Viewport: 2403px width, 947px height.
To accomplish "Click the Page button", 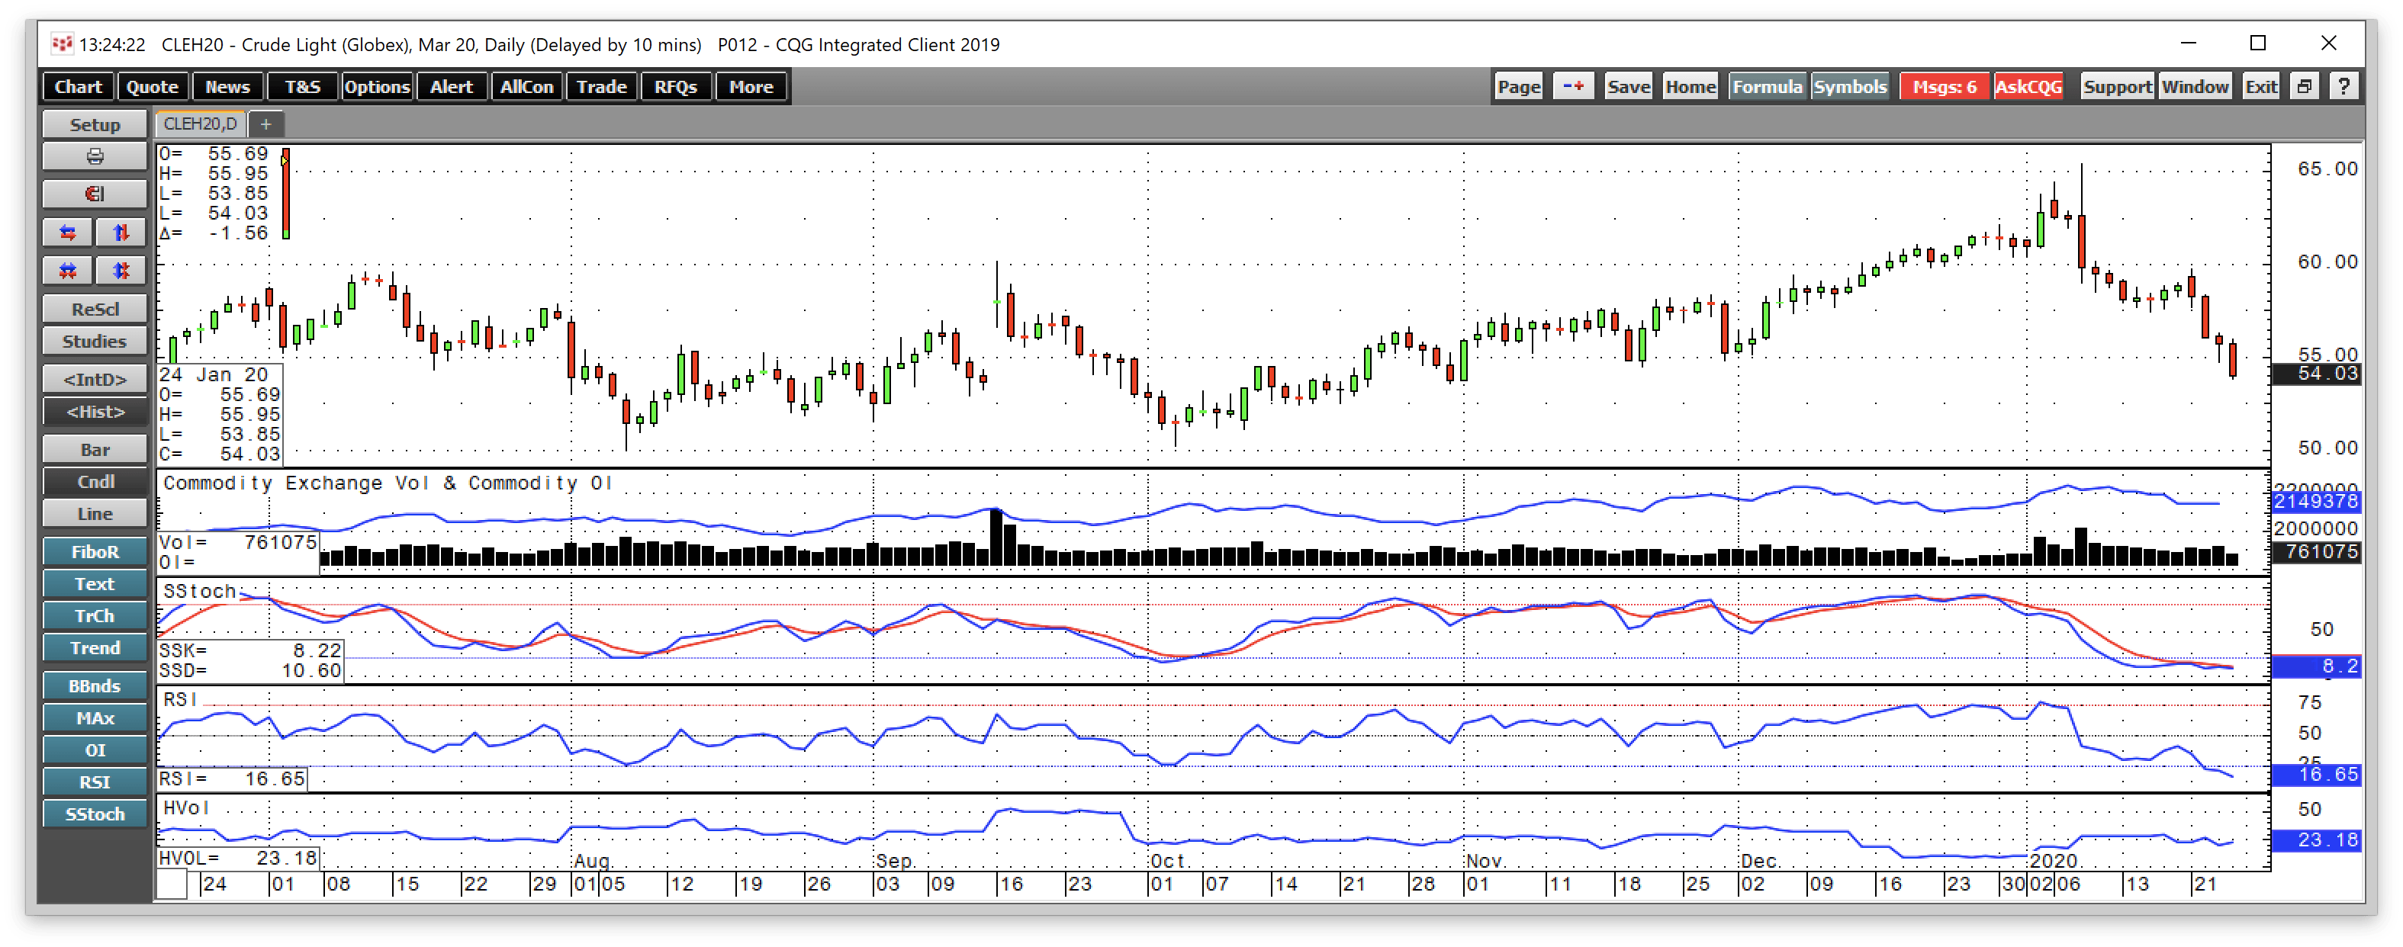I will pos(1519,87).
